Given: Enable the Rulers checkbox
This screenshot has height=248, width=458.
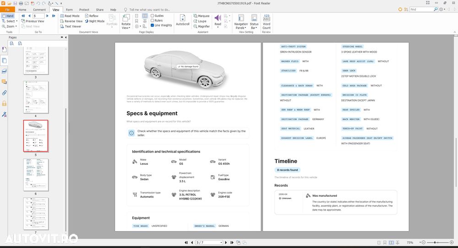Looking at the screenshot, I should coord(153,21).
